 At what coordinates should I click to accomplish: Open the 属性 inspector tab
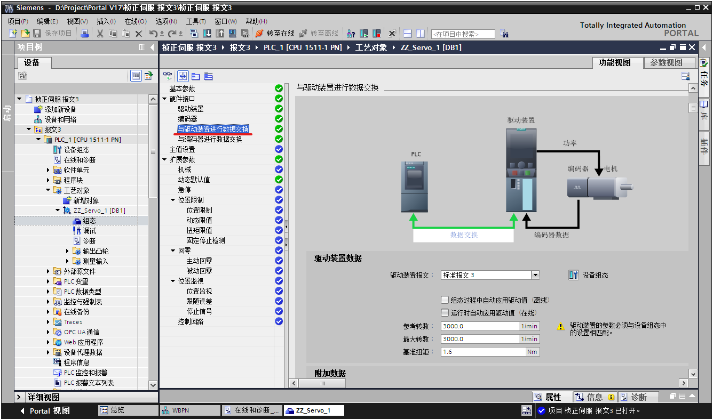click(x=552, y=397)
